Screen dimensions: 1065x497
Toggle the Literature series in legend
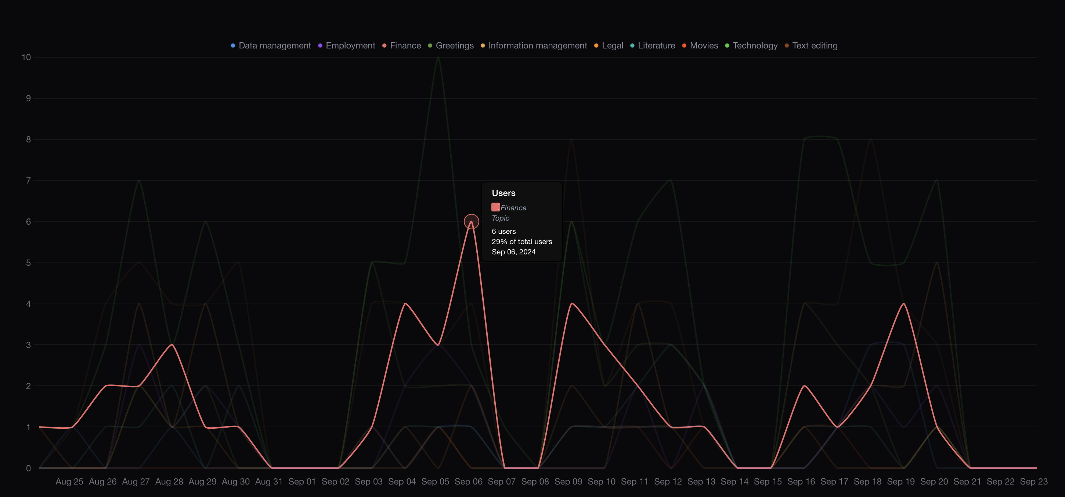tap(656, 46)
